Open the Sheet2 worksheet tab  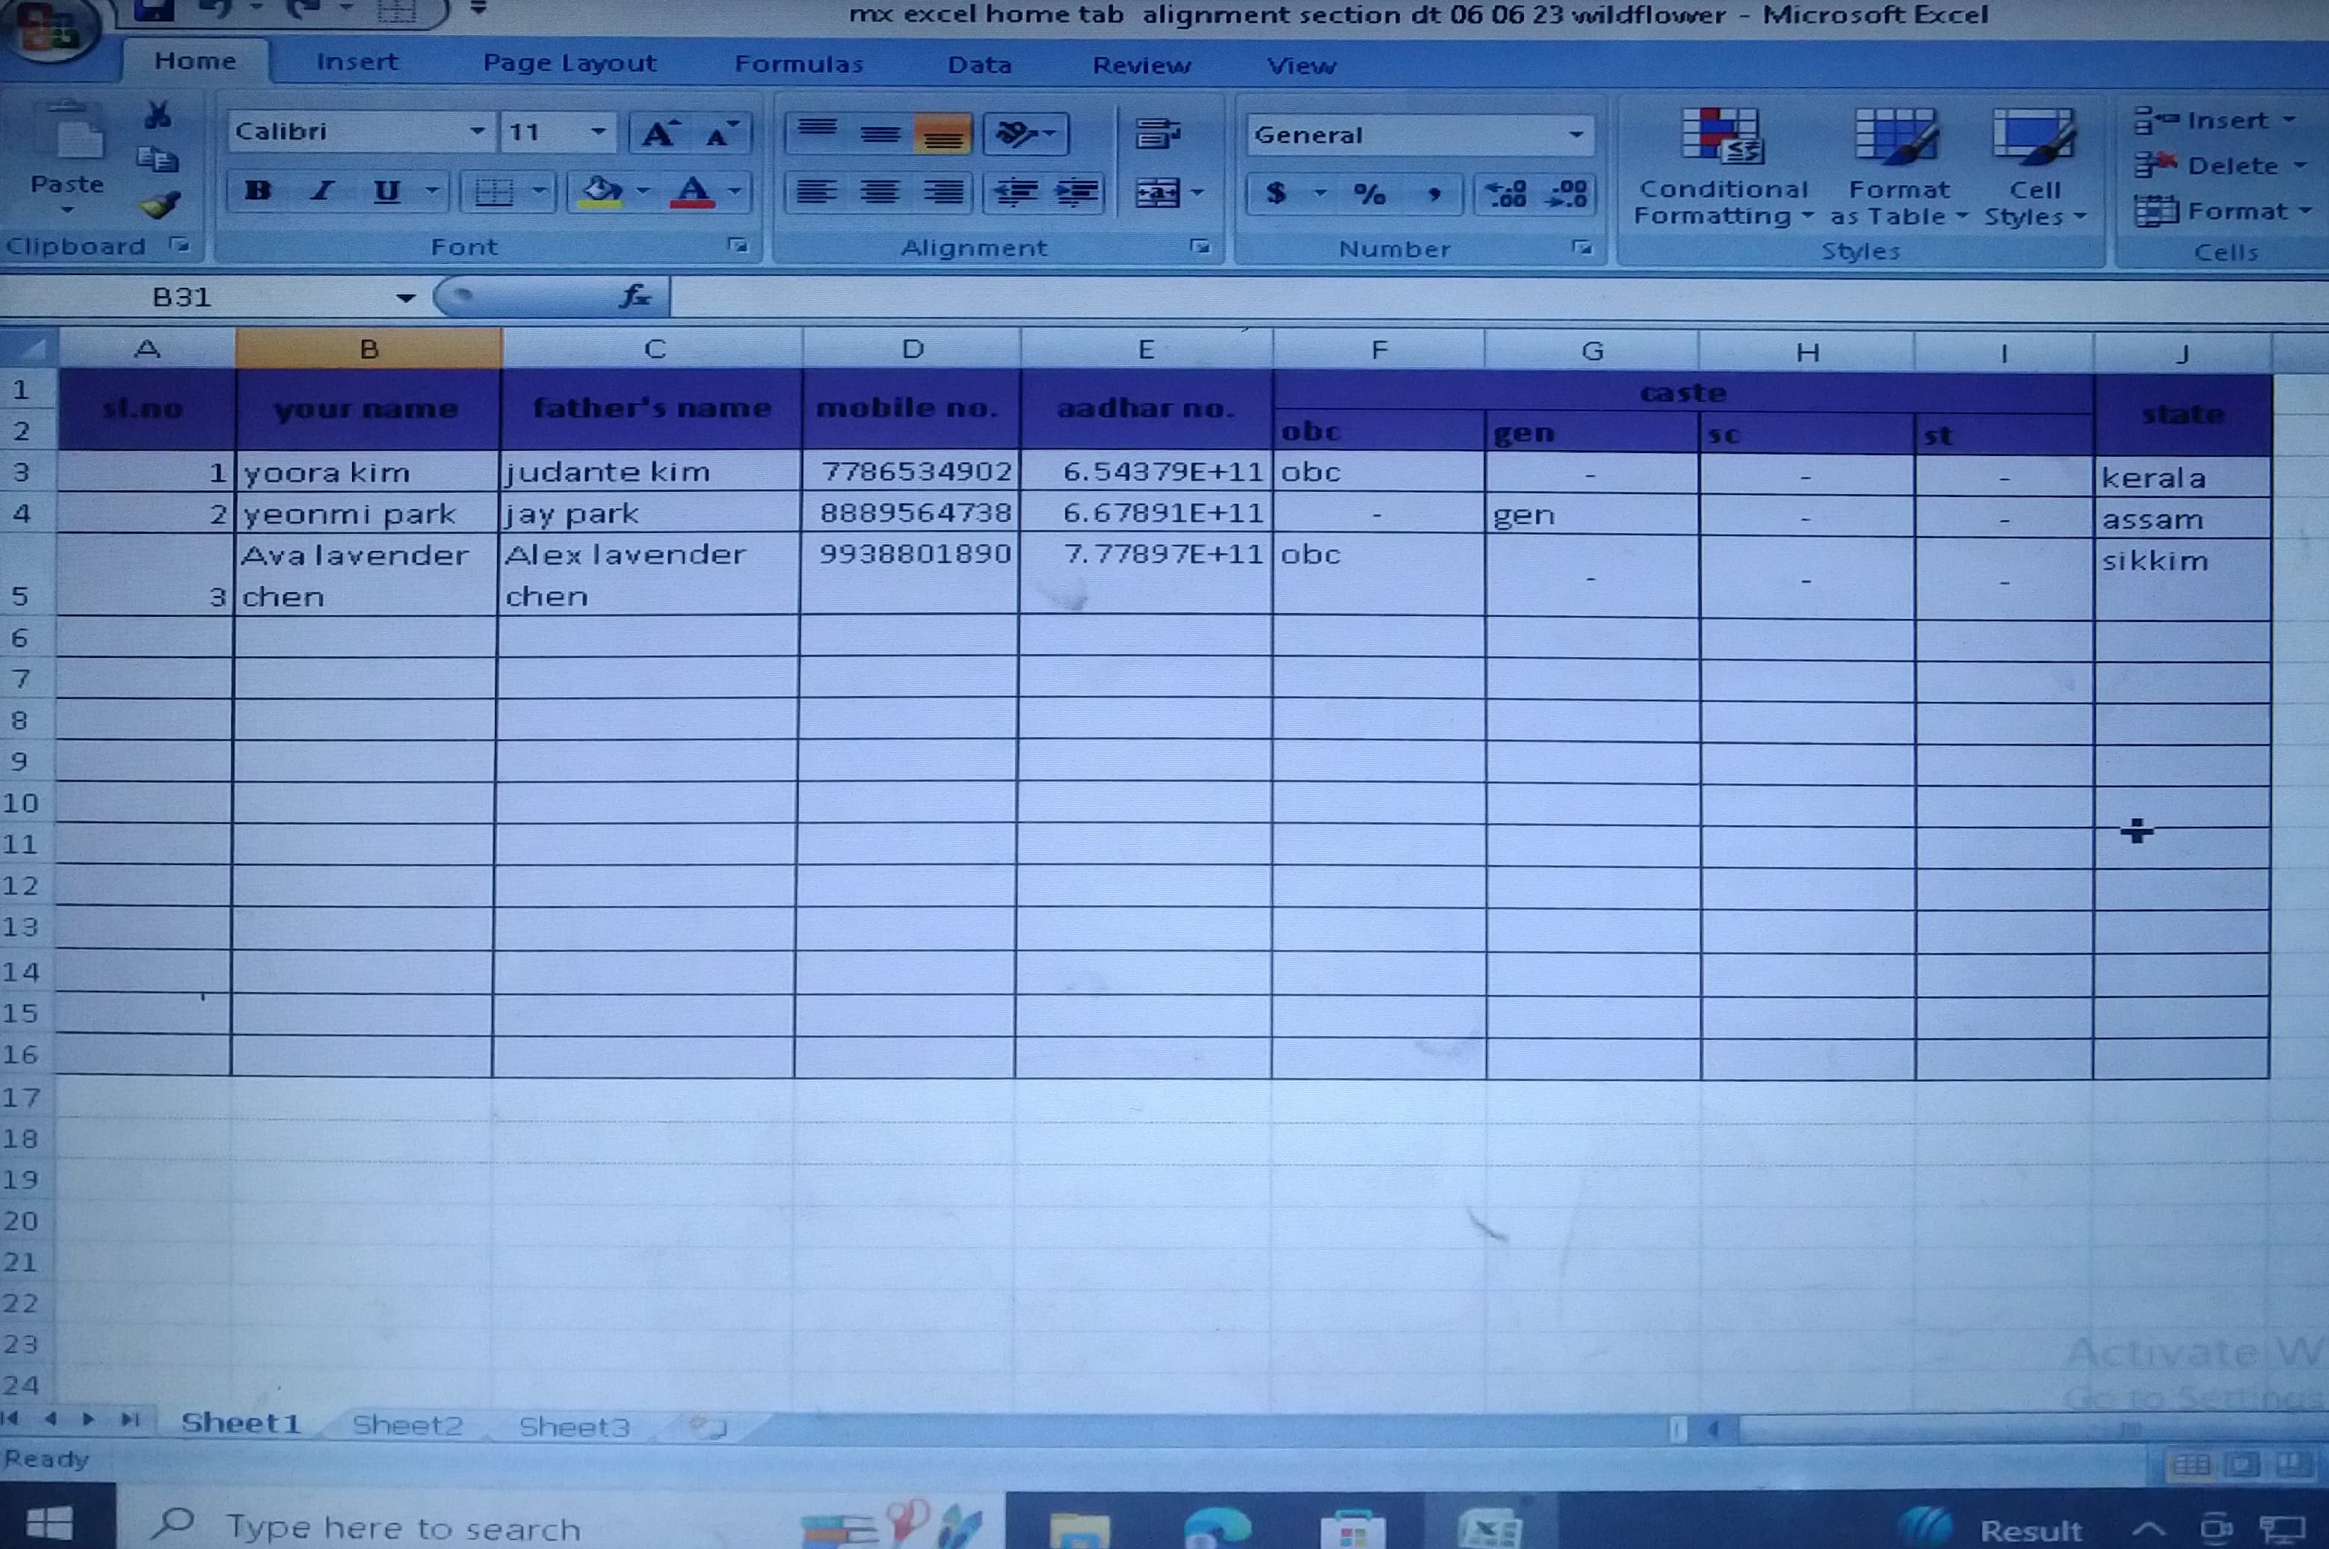click(407, 1425)
